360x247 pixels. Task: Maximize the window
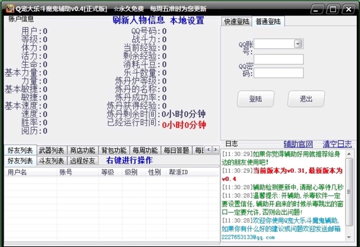(x=332, y=10)
